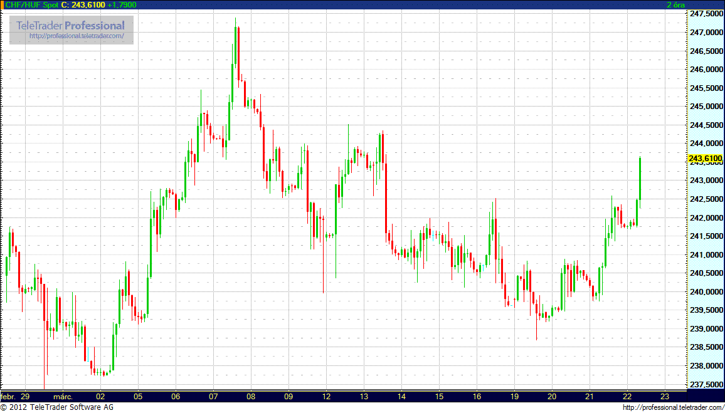725x413 pixels.
Task: Click the "márc." month label on time axis
Action: 63,397
